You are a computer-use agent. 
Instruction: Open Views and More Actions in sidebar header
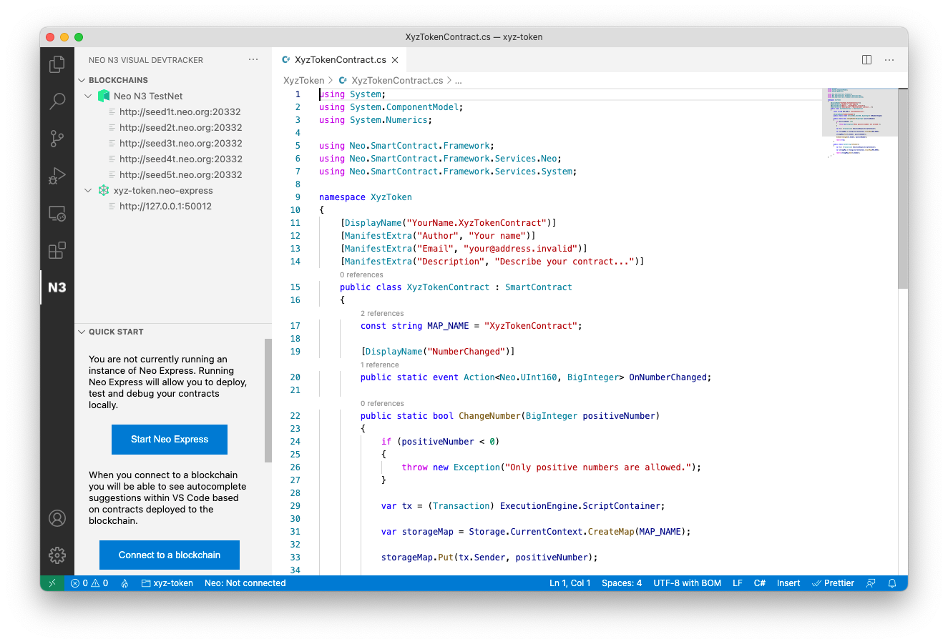(253, 60)
